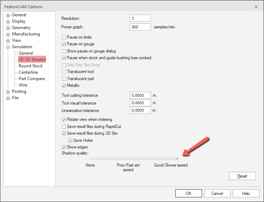
Task: Click the Reset button
Action: [x=242, y=176]
